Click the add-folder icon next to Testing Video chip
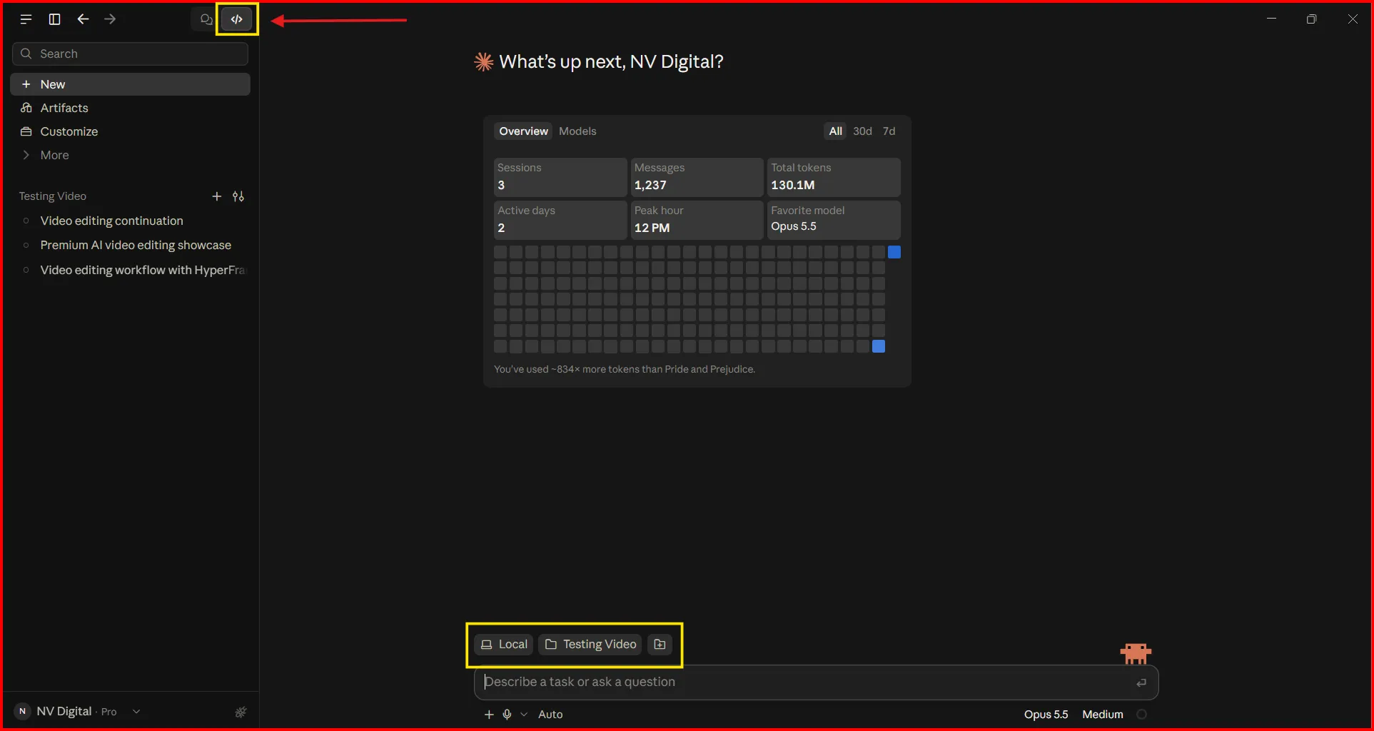Viewport: 1374px width, 731px height. [x=660, y=645]
